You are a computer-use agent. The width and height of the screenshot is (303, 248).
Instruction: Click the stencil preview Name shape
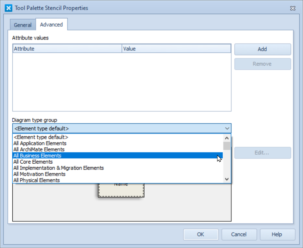pos(121,190)
